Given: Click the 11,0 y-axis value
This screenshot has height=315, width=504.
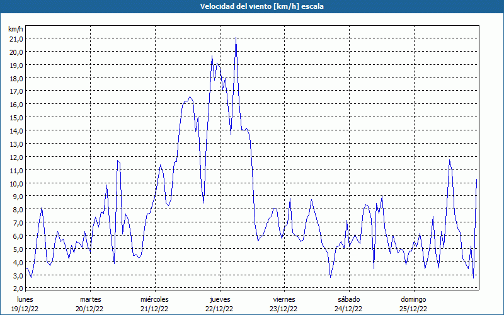Looking at the screenshot, I should [16, 170].
